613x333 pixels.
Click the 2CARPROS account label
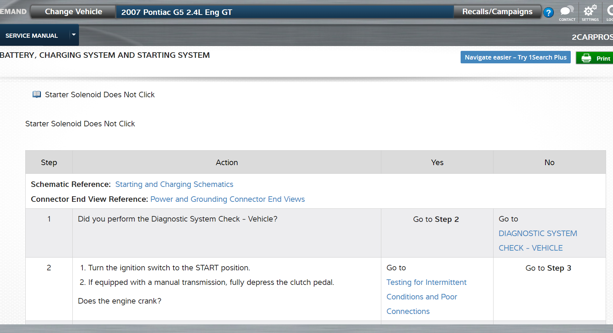[x=592, y=37]
